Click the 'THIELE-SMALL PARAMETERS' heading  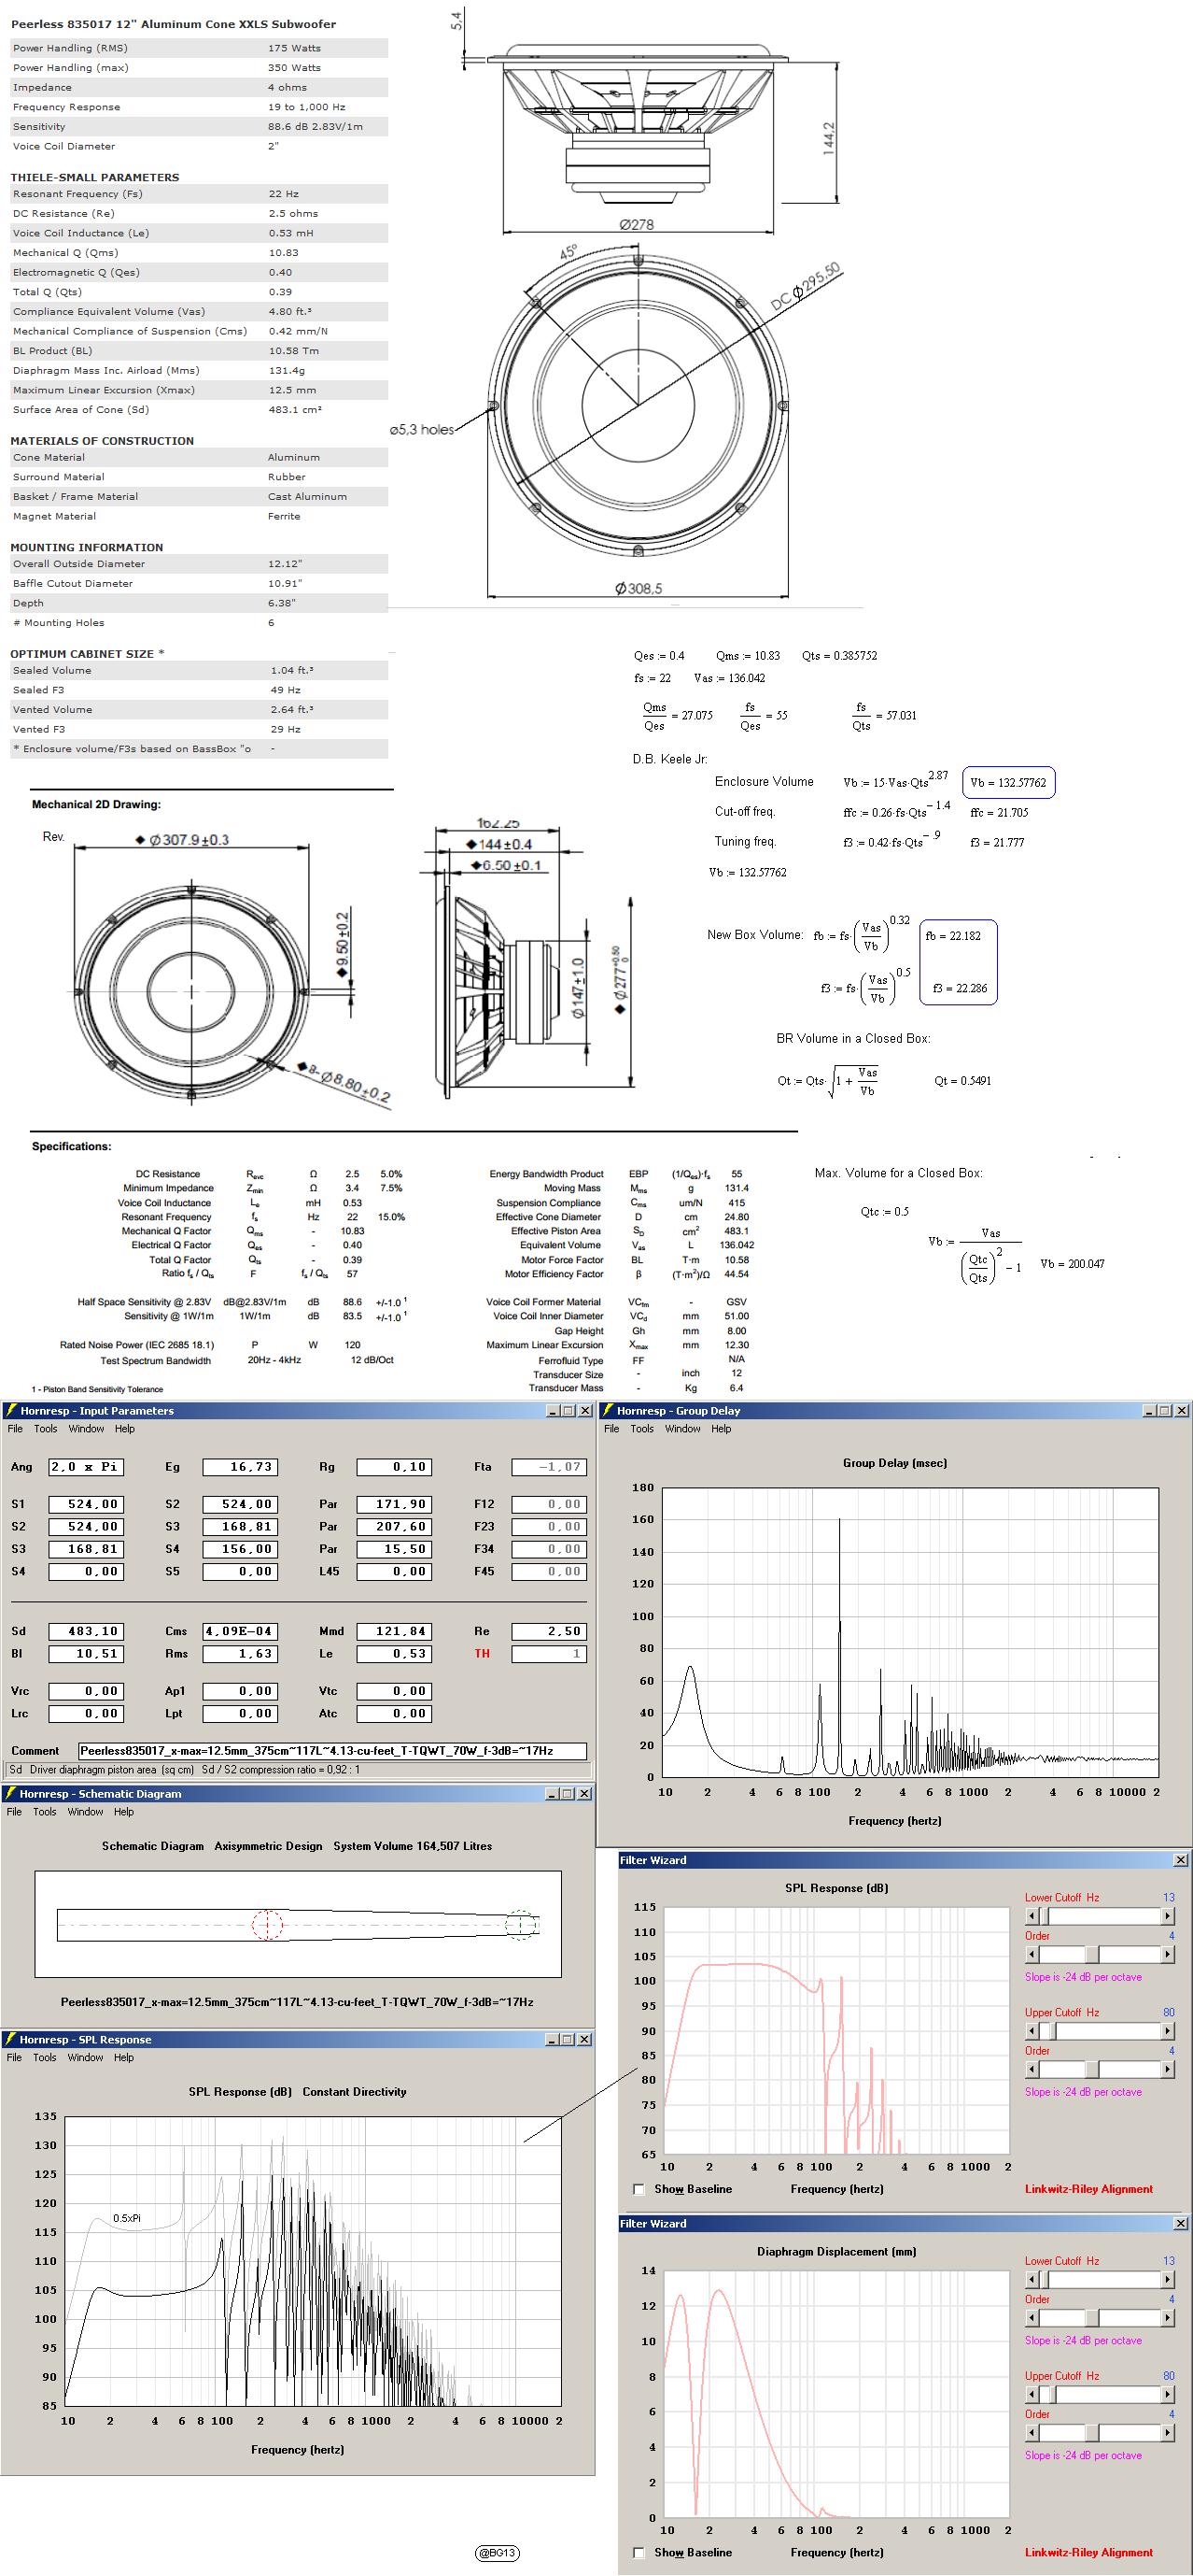tap(95, 177)
